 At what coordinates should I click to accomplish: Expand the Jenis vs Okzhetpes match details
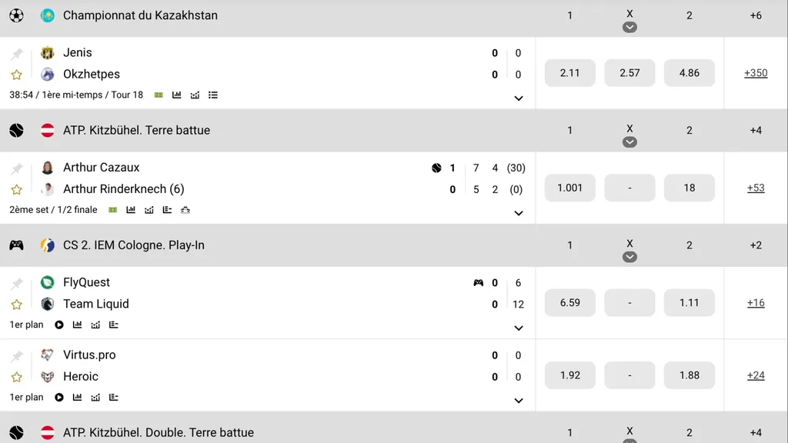[519, 98]
